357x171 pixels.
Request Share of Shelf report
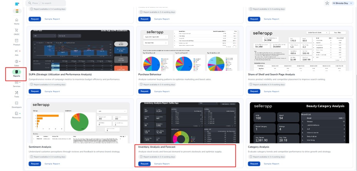click(x=254, y=91)
